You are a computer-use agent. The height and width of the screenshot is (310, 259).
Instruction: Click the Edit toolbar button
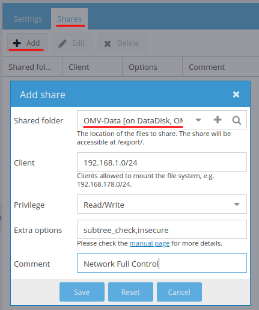73,43
